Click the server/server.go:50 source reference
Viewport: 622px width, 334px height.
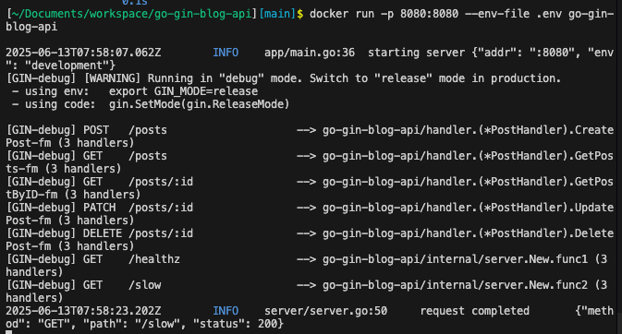tap(325, 311)
